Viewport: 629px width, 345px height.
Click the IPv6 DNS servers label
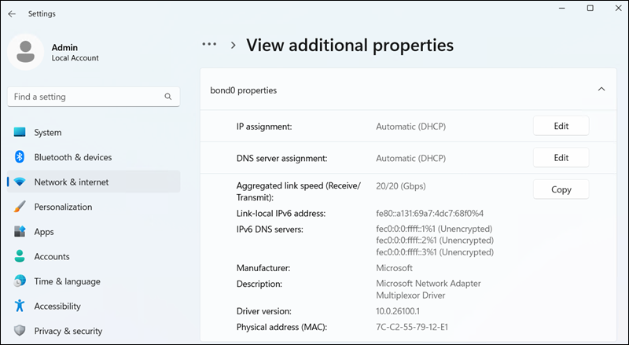point(270,229)
